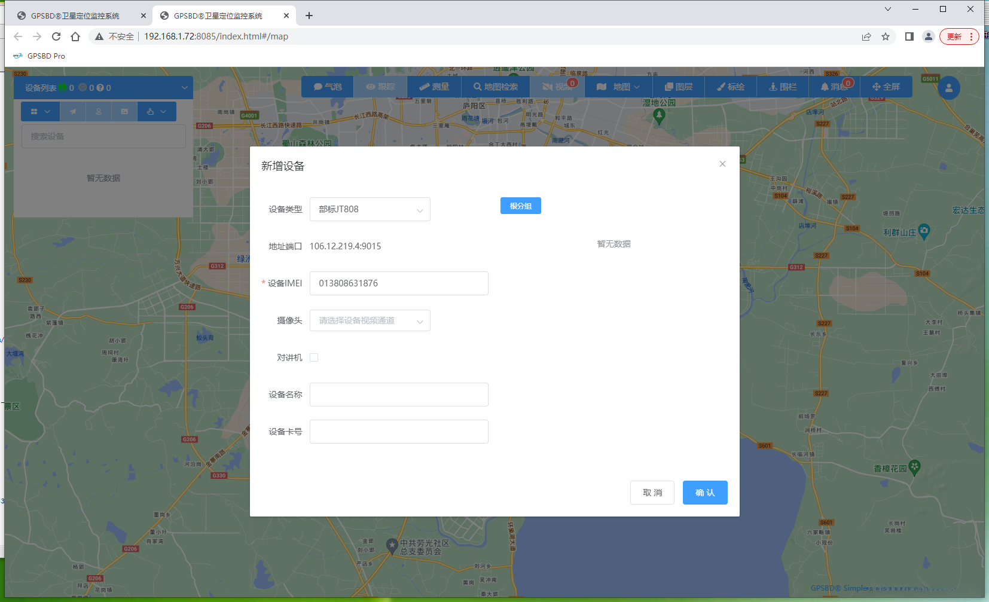989x602 pixels.
Task: Open the 图层 layers toolbar button
Action: [678, 87]
